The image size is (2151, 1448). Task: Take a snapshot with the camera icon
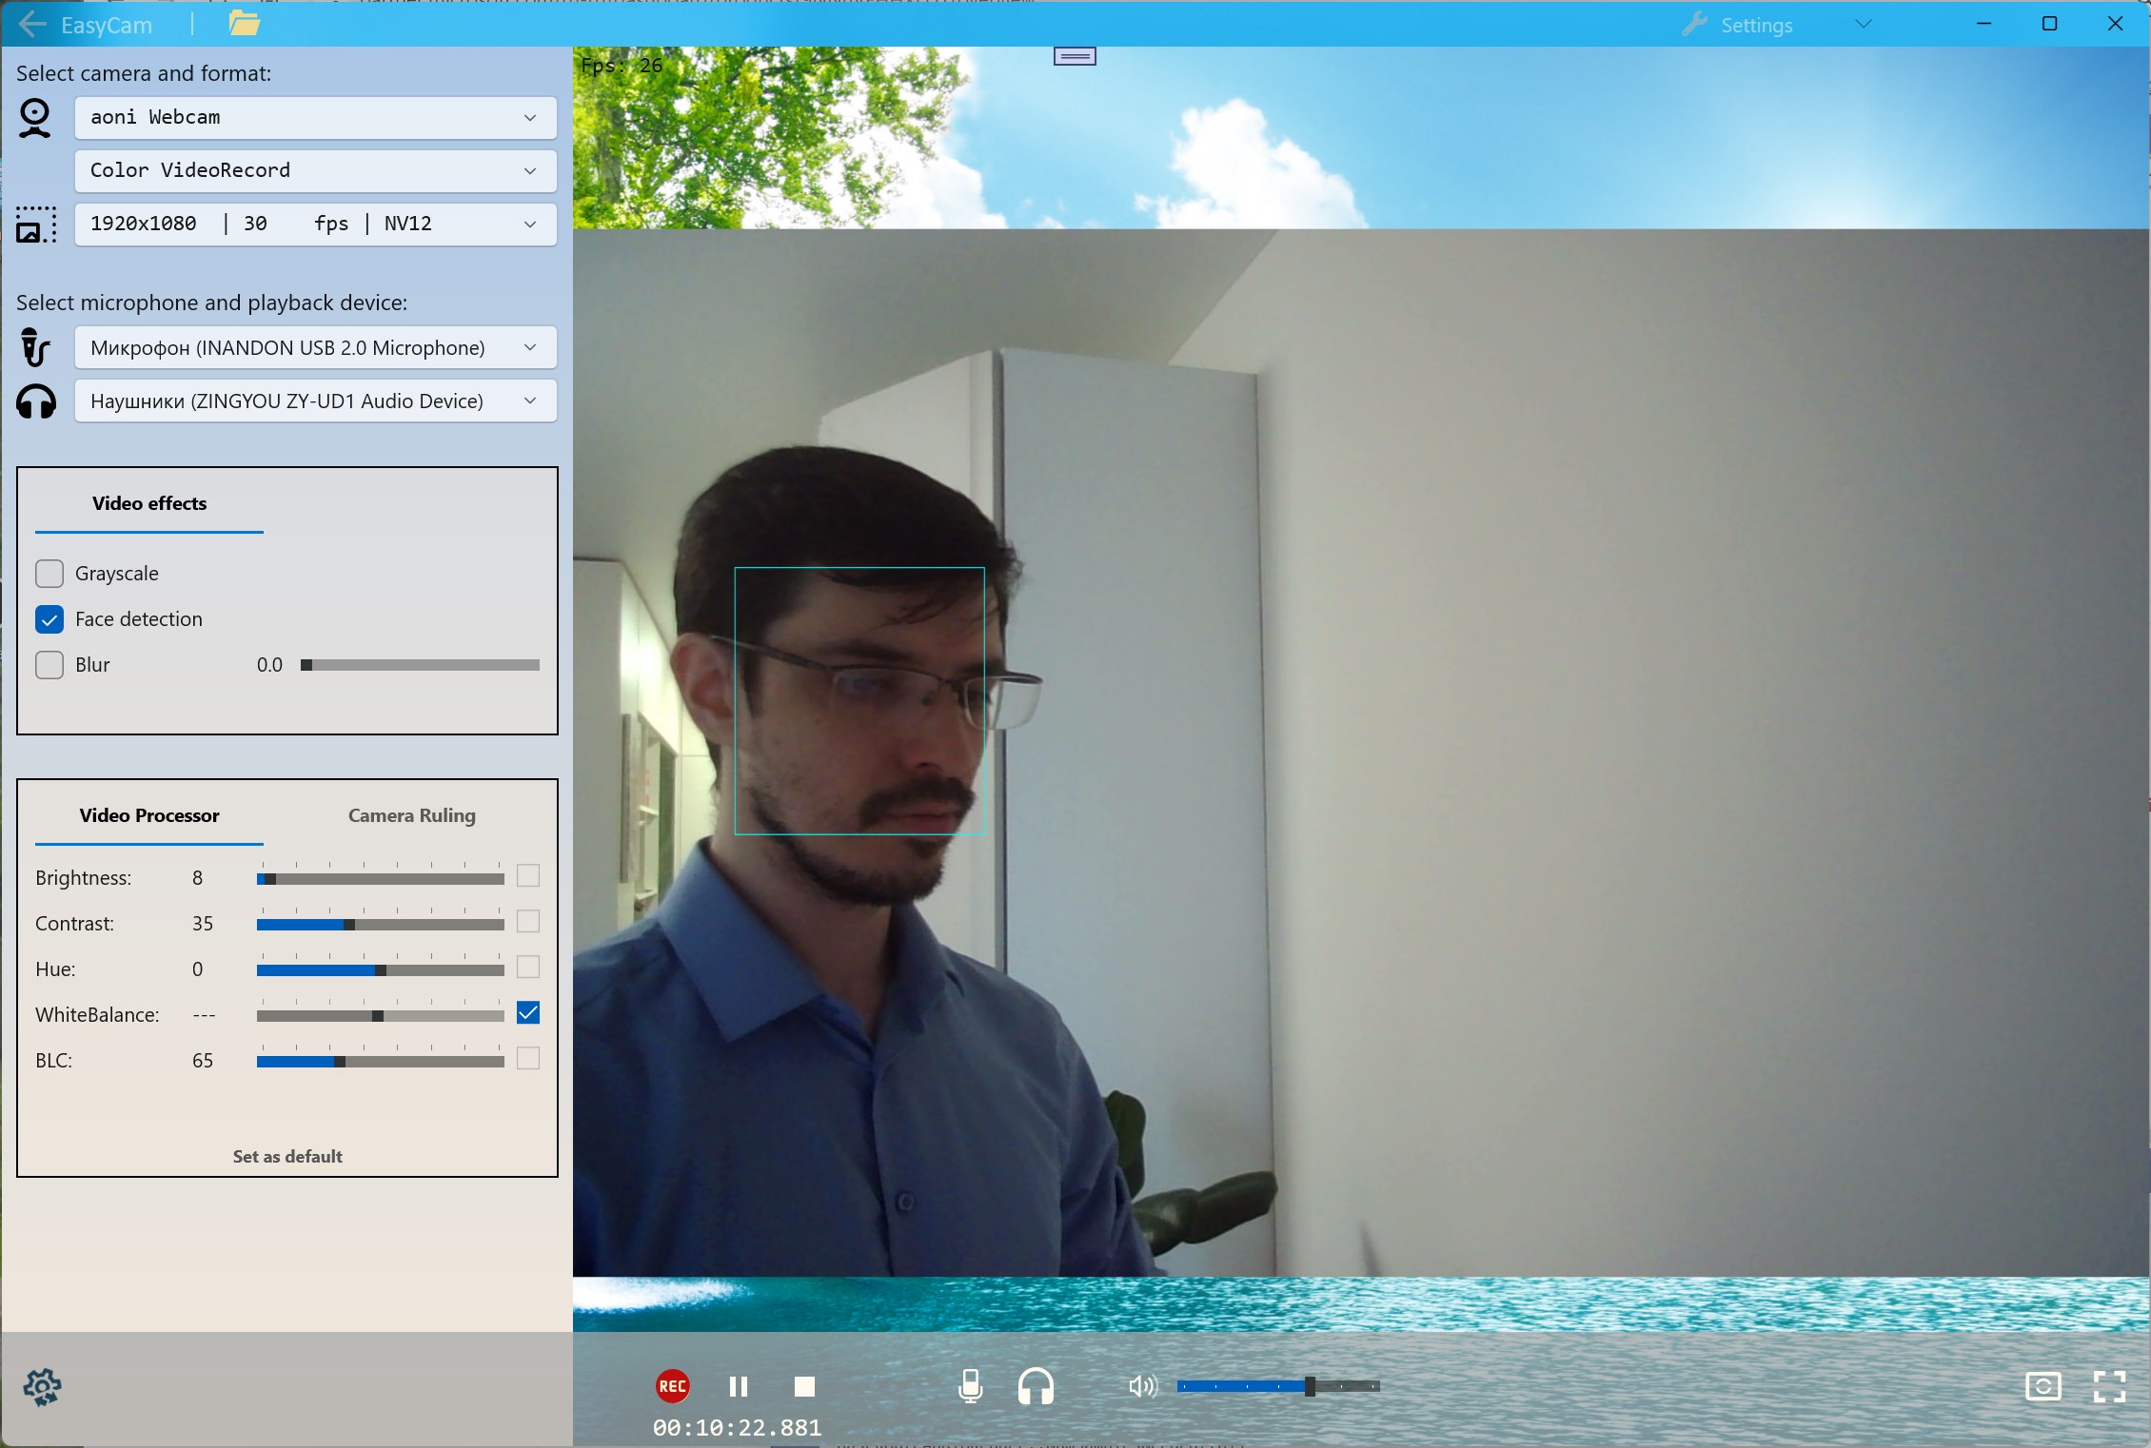coord(2043,1386)
